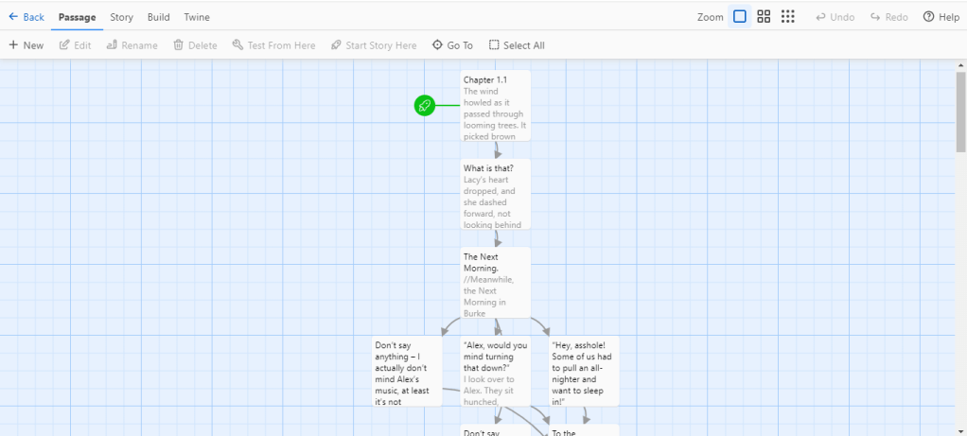Open the Help panel

[941, 17]
